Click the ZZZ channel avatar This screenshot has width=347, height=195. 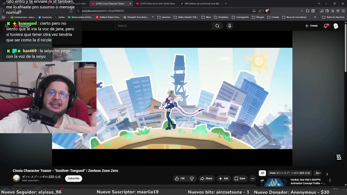coord(17,178)
